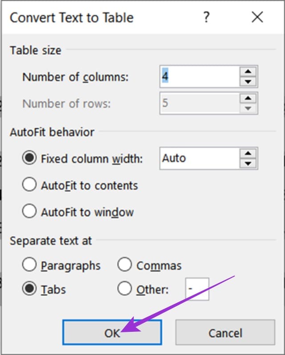Select Fixed column width option
The height and width of the screenshot is (355, 285).
[x=29, y=158]
